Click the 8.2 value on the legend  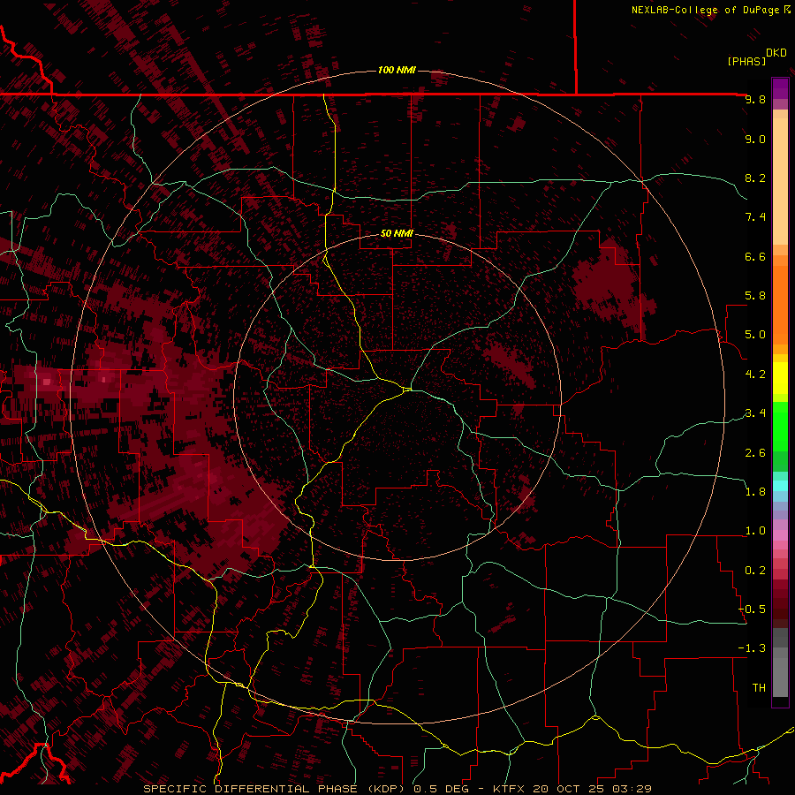[755, 178]
